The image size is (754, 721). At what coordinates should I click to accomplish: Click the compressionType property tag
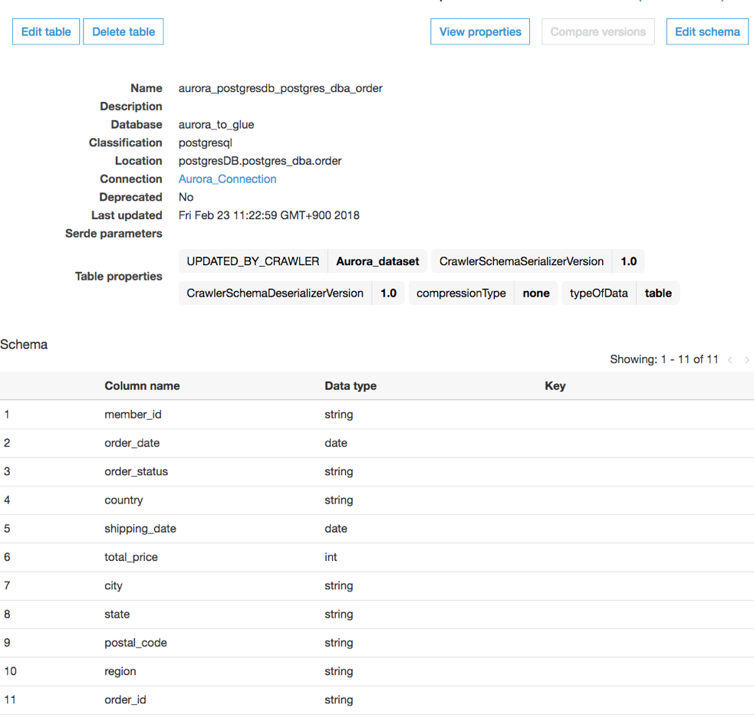461,293
